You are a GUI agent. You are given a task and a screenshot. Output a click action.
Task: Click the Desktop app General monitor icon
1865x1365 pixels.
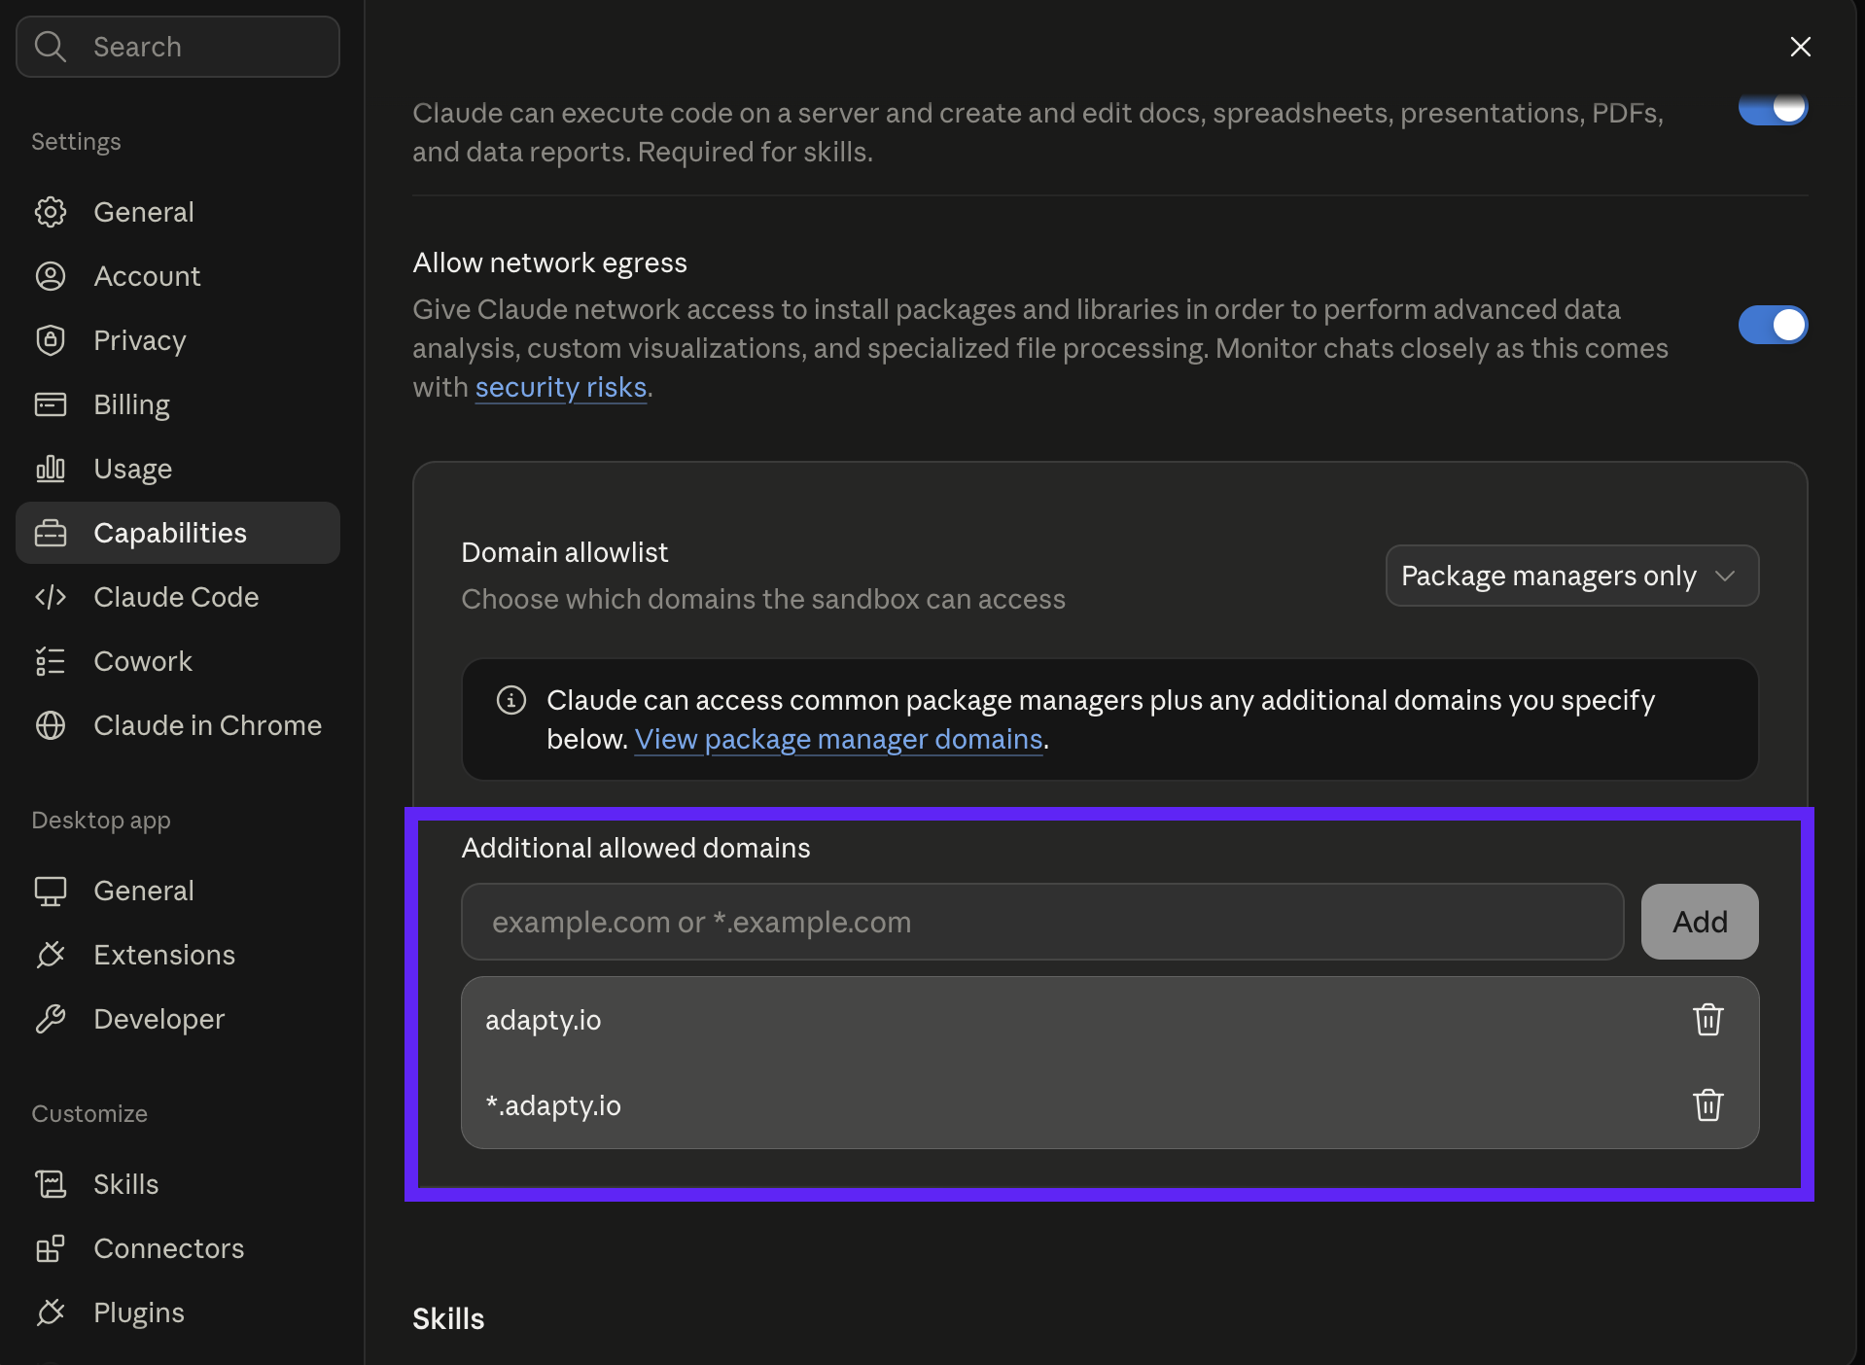[x=51, y=891]
